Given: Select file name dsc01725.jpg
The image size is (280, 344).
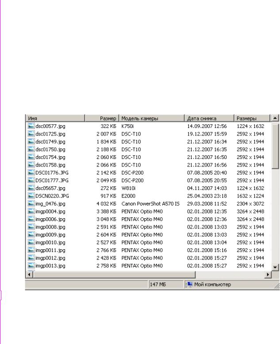Looking at the screenshot, I should pos(50,134).
